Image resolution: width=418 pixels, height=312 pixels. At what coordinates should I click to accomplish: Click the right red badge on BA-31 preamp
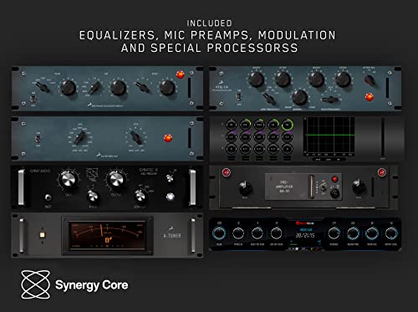pyautogui.click(x=381, y=172)
